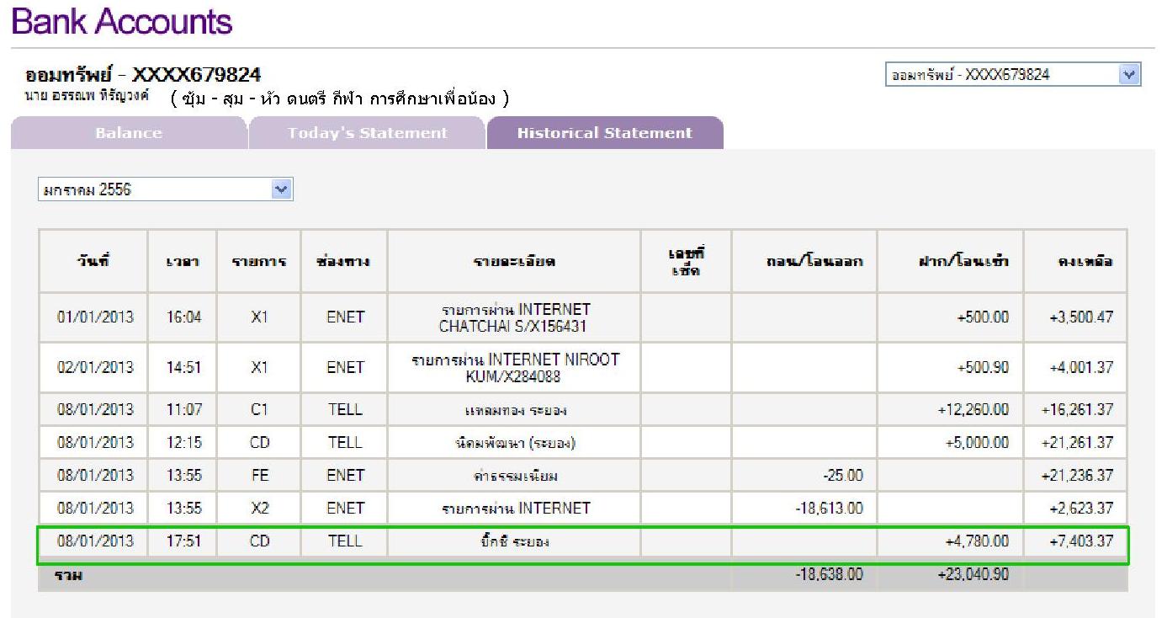
Task: Click the time 12:15
Action: click(183, 443)
